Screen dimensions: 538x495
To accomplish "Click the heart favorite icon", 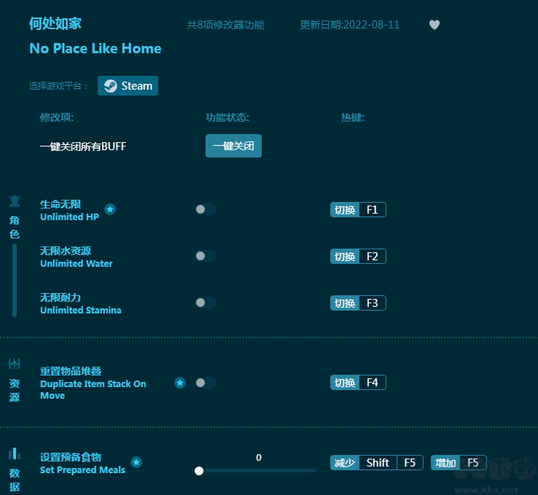I will pos(434,25).
